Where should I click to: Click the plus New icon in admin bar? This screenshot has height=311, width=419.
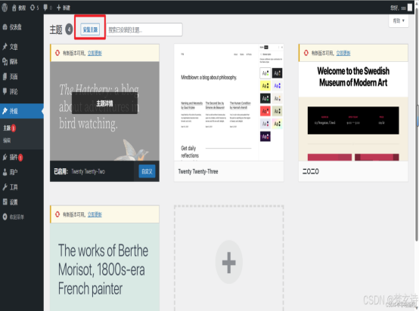[63, 8]
